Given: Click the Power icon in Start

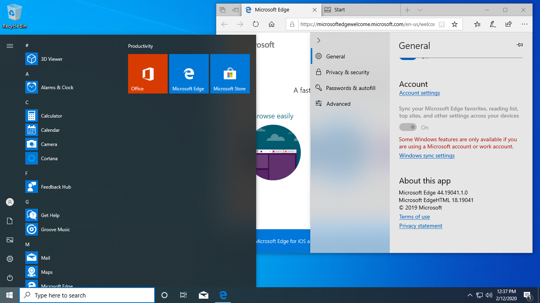Looking at the screenshot, I should pyautogui.click(x=10, y=278).
